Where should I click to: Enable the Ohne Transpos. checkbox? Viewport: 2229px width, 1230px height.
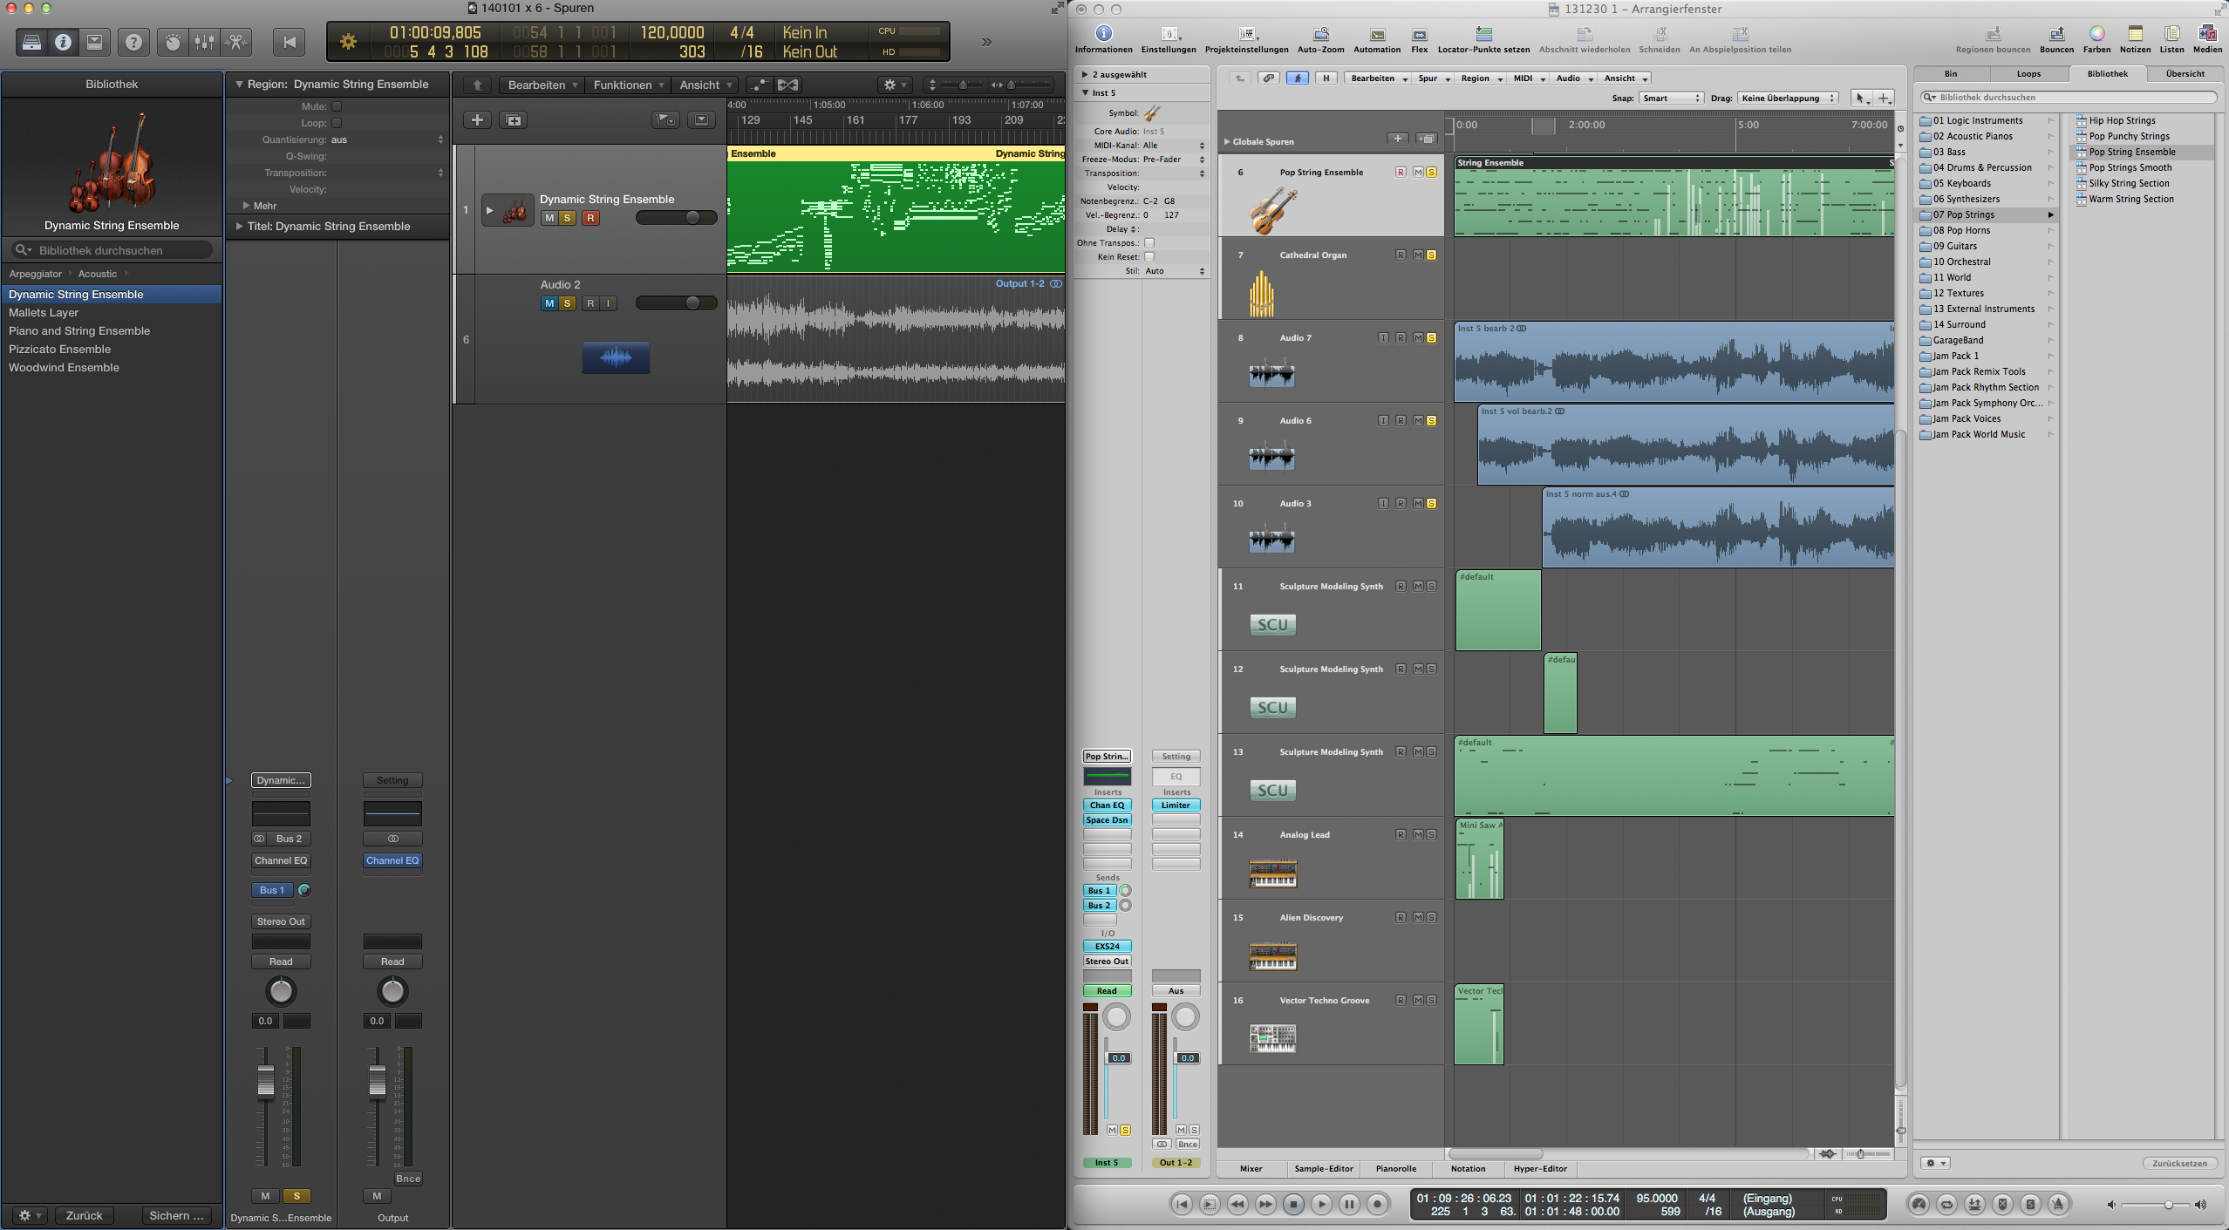1149,243
